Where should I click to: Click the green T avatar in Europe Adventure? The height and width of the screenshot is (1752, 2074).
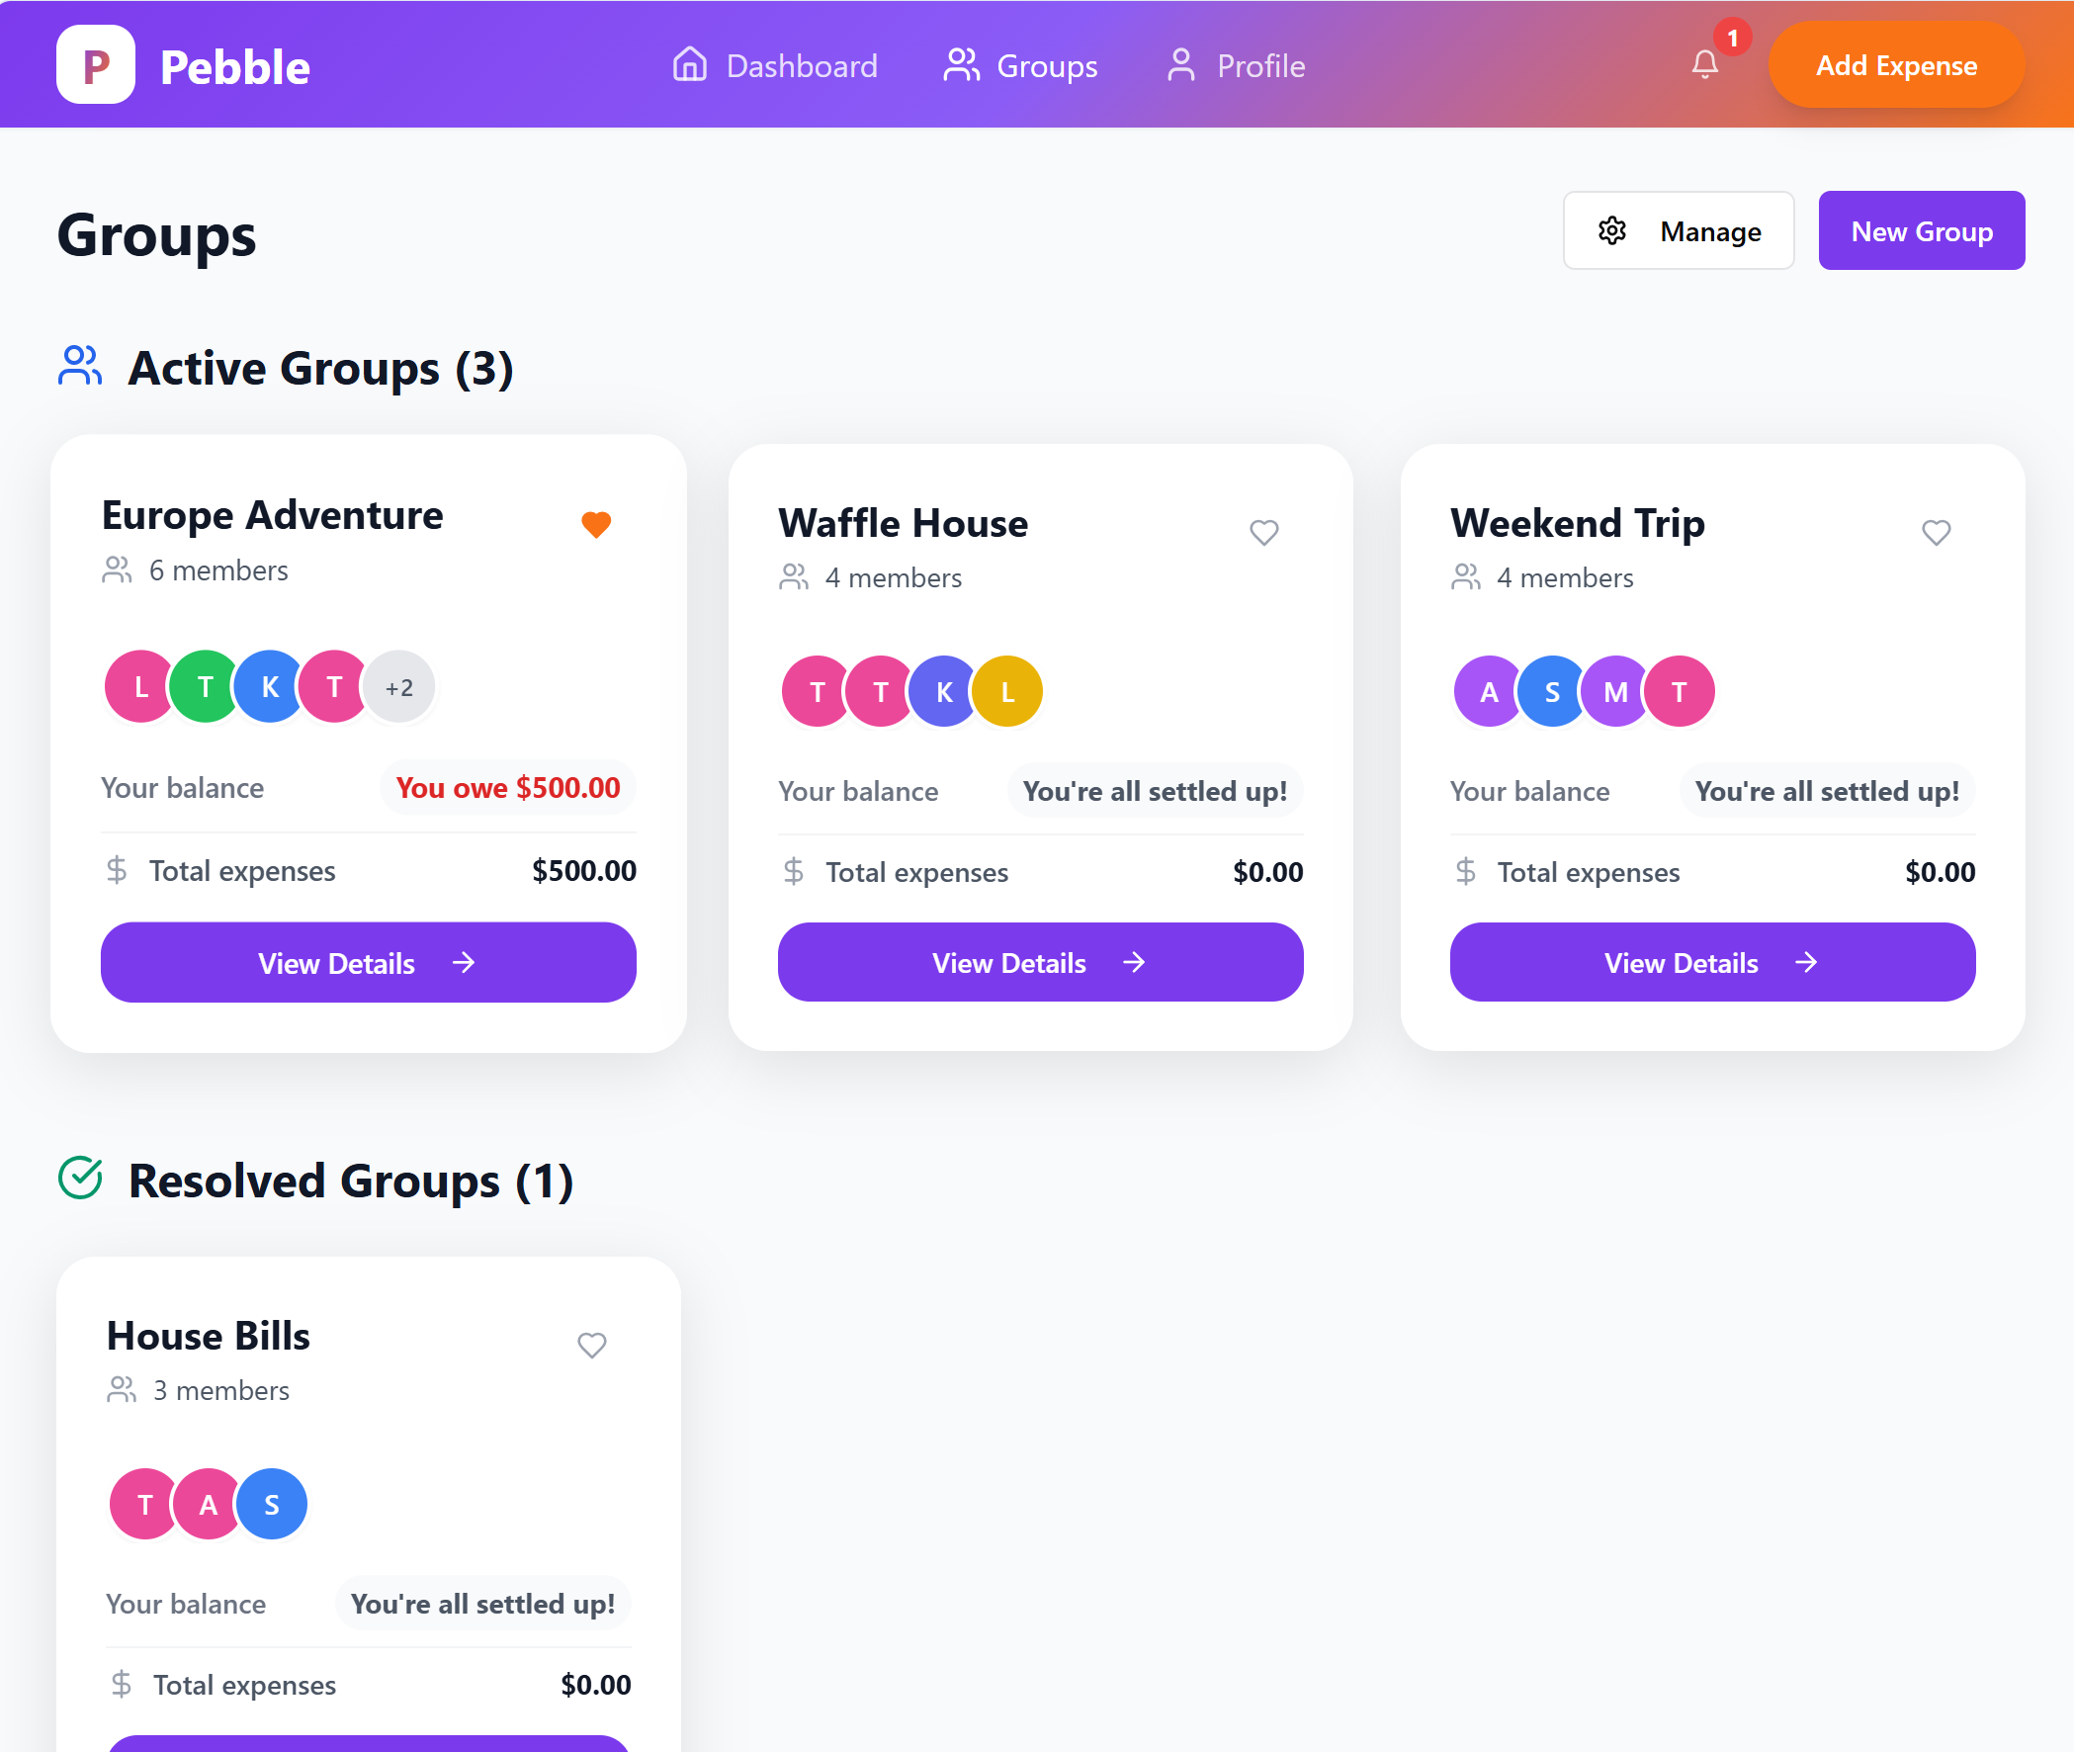point(206,687)
